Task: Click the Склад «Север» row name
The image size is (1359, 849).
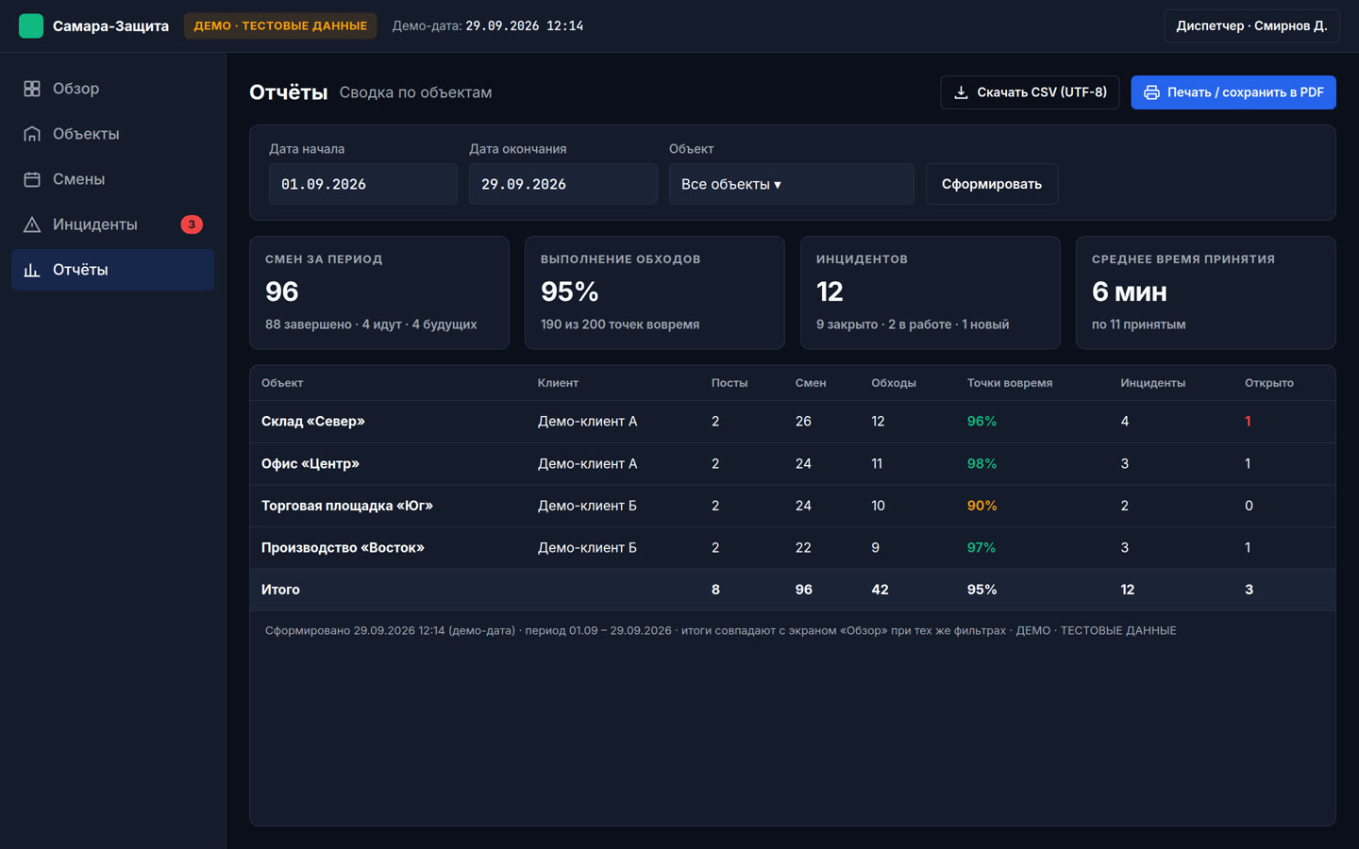Action: pyautogui.click(x=313, y=422)
